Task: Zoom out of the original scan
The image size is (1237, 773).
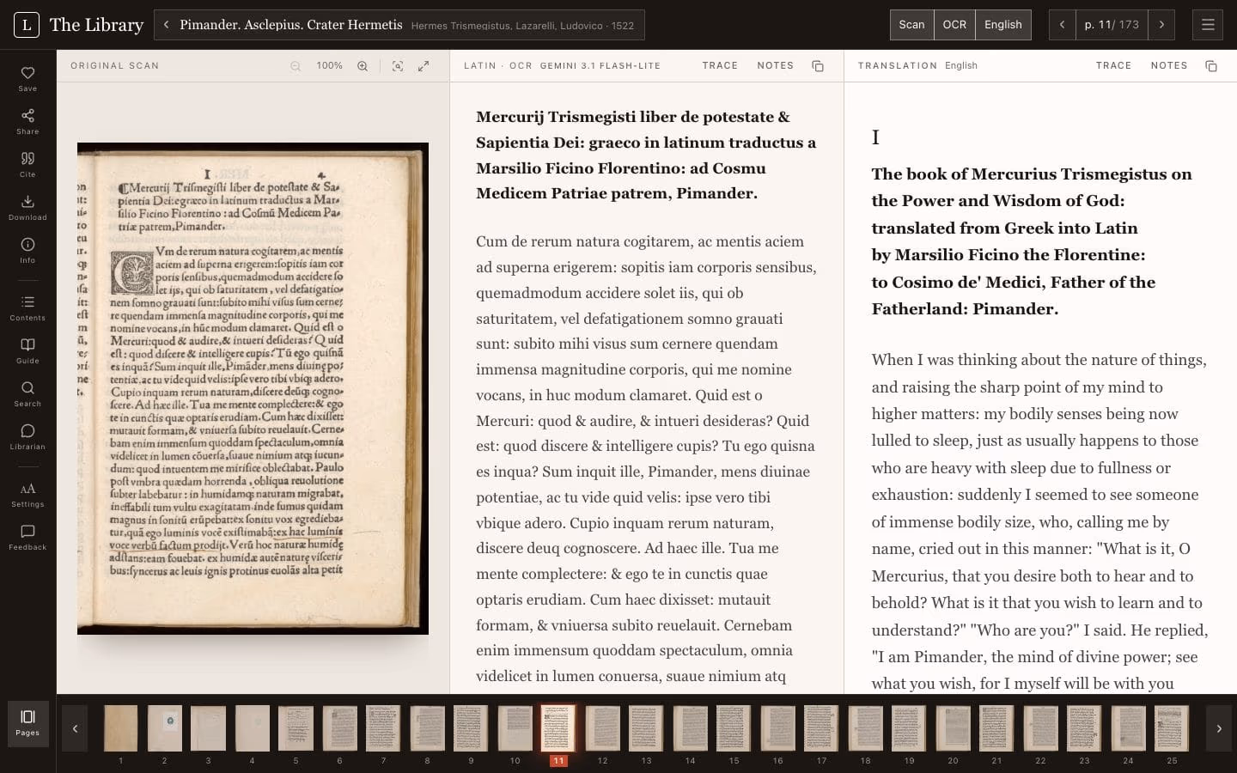Action: 296,66
